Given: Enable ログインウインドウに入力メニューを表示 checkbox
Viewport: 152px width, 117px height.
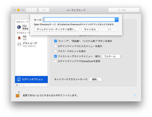Looking at the screenshot, I should pyautogui.click(x=55, y=46).
